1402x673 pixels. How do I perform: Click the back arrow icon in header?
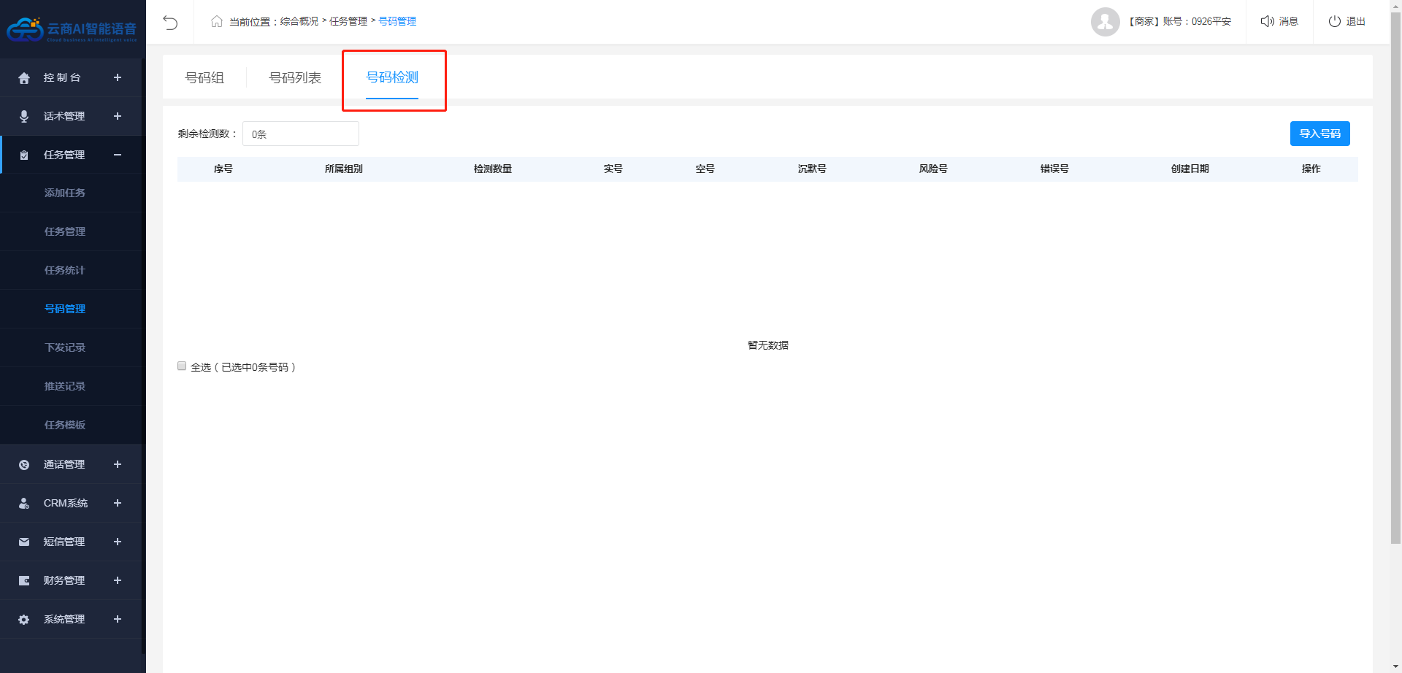click(170, 22)
